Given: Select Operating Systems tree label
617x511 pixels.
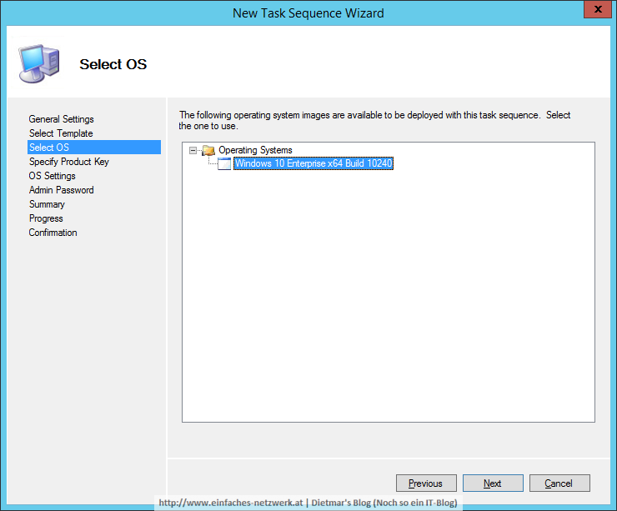Looking at the screenshot, I should [255, 150].
